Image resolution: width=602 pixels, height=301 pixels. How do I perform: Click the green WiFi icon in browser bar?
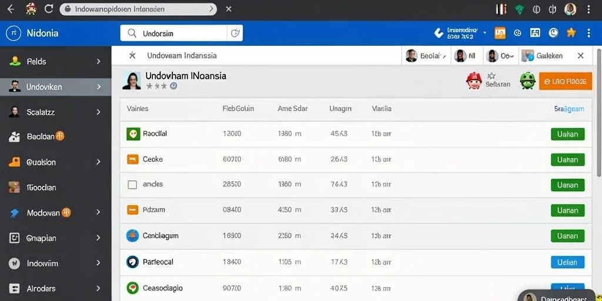coord(520,9)
